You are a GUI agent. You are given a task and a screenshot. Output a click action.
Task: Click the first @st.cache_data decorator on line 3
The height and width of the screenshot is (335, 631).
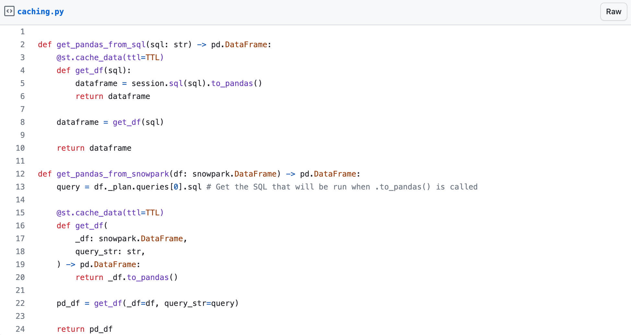click(110, 58)
